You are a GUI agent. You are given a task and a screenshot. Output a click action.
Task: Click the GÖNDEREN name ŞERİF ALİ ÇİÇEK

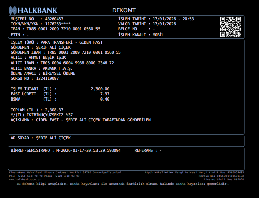tap(53, 47)
